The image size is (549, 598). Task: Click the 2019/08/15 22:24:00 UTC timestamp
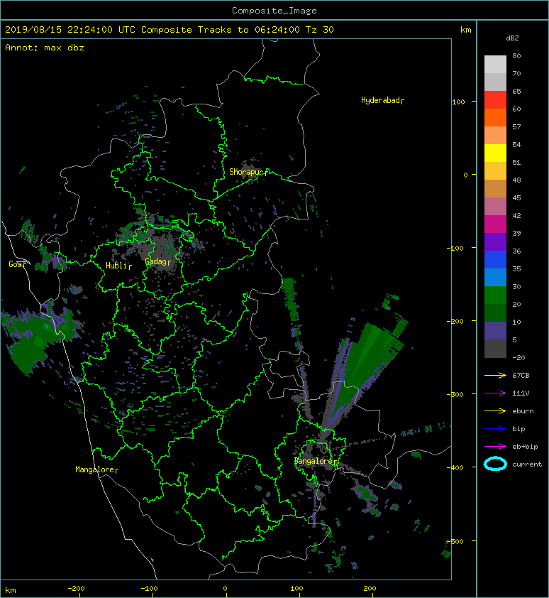point(70,30)
